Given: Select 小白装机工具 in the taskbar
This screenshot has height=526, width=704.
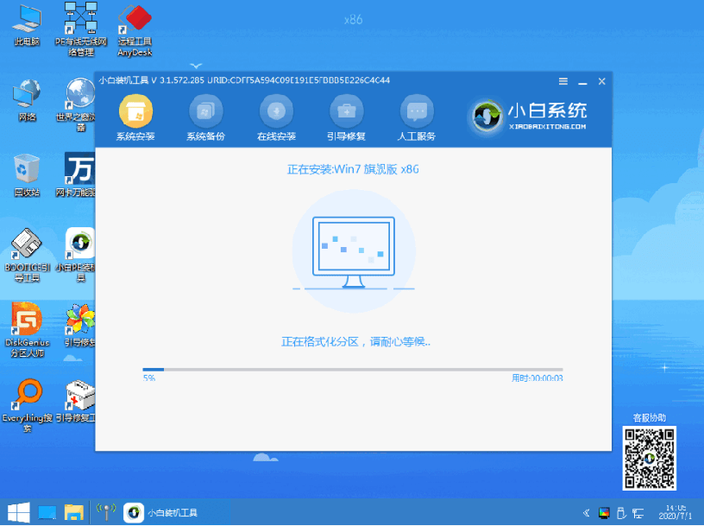Looking at the screenshot, I should (160, 510).
